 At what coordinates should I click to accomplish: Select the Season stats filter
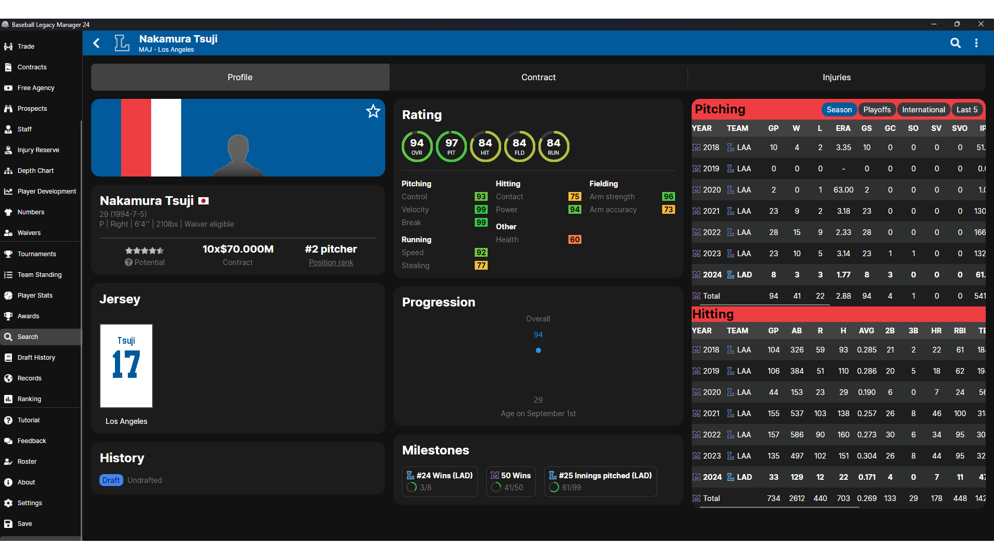pos(839,110)
